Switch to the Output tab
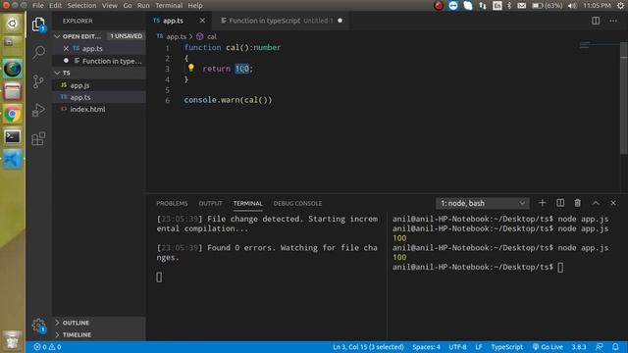The width and height of the screenshot is (628, 353). coord(210,203)
